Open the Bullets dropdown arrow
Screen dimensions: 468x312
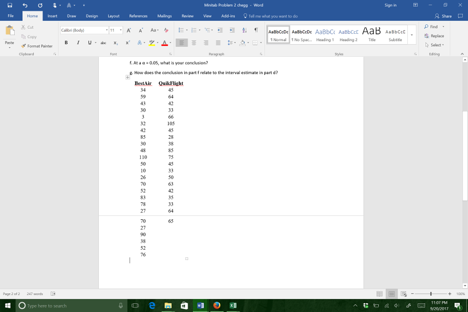(186, 30)
